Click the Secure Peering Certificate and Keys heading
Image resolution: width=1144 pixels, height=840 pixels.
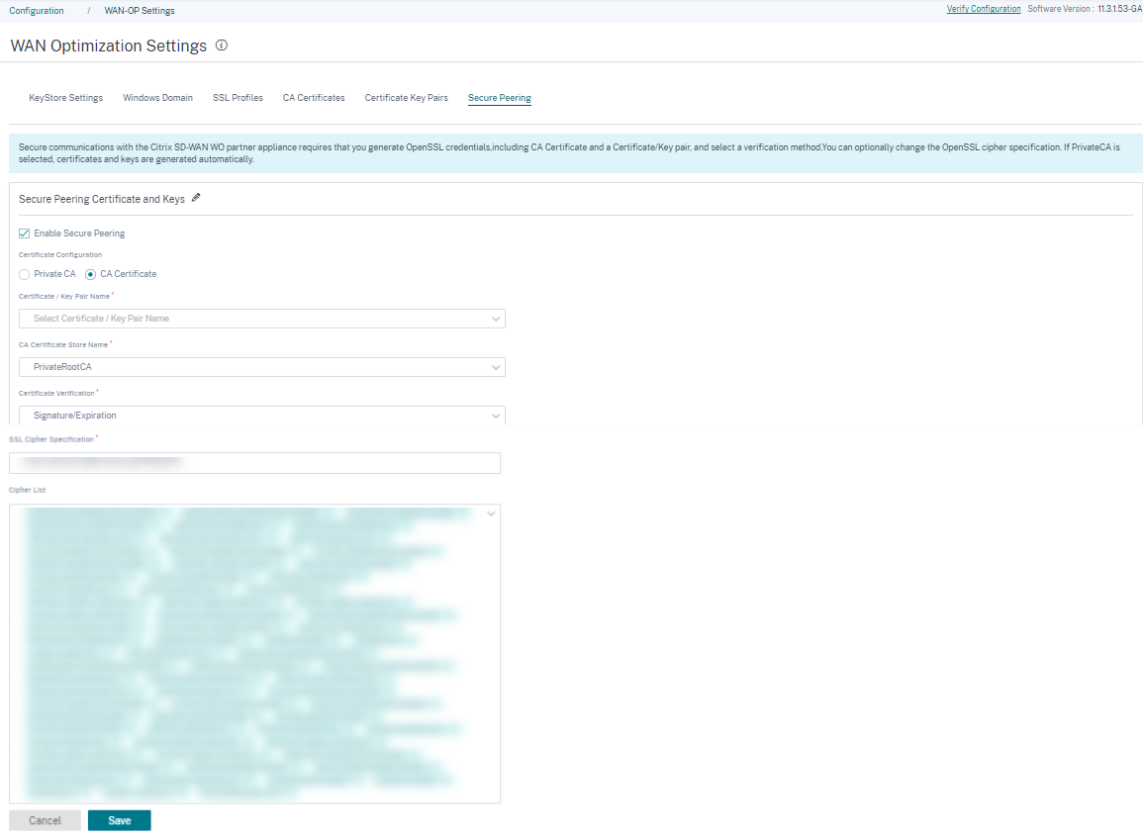pyautogui.click(x=102, y=199)
